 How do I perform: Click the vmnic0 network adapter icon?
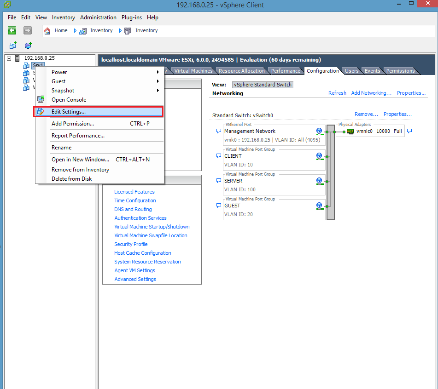tap(350, 132)
